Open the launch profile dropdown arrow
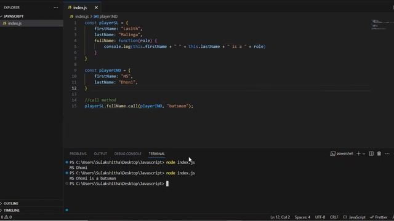This screenshot has height=221, width=394. point(364,153)
